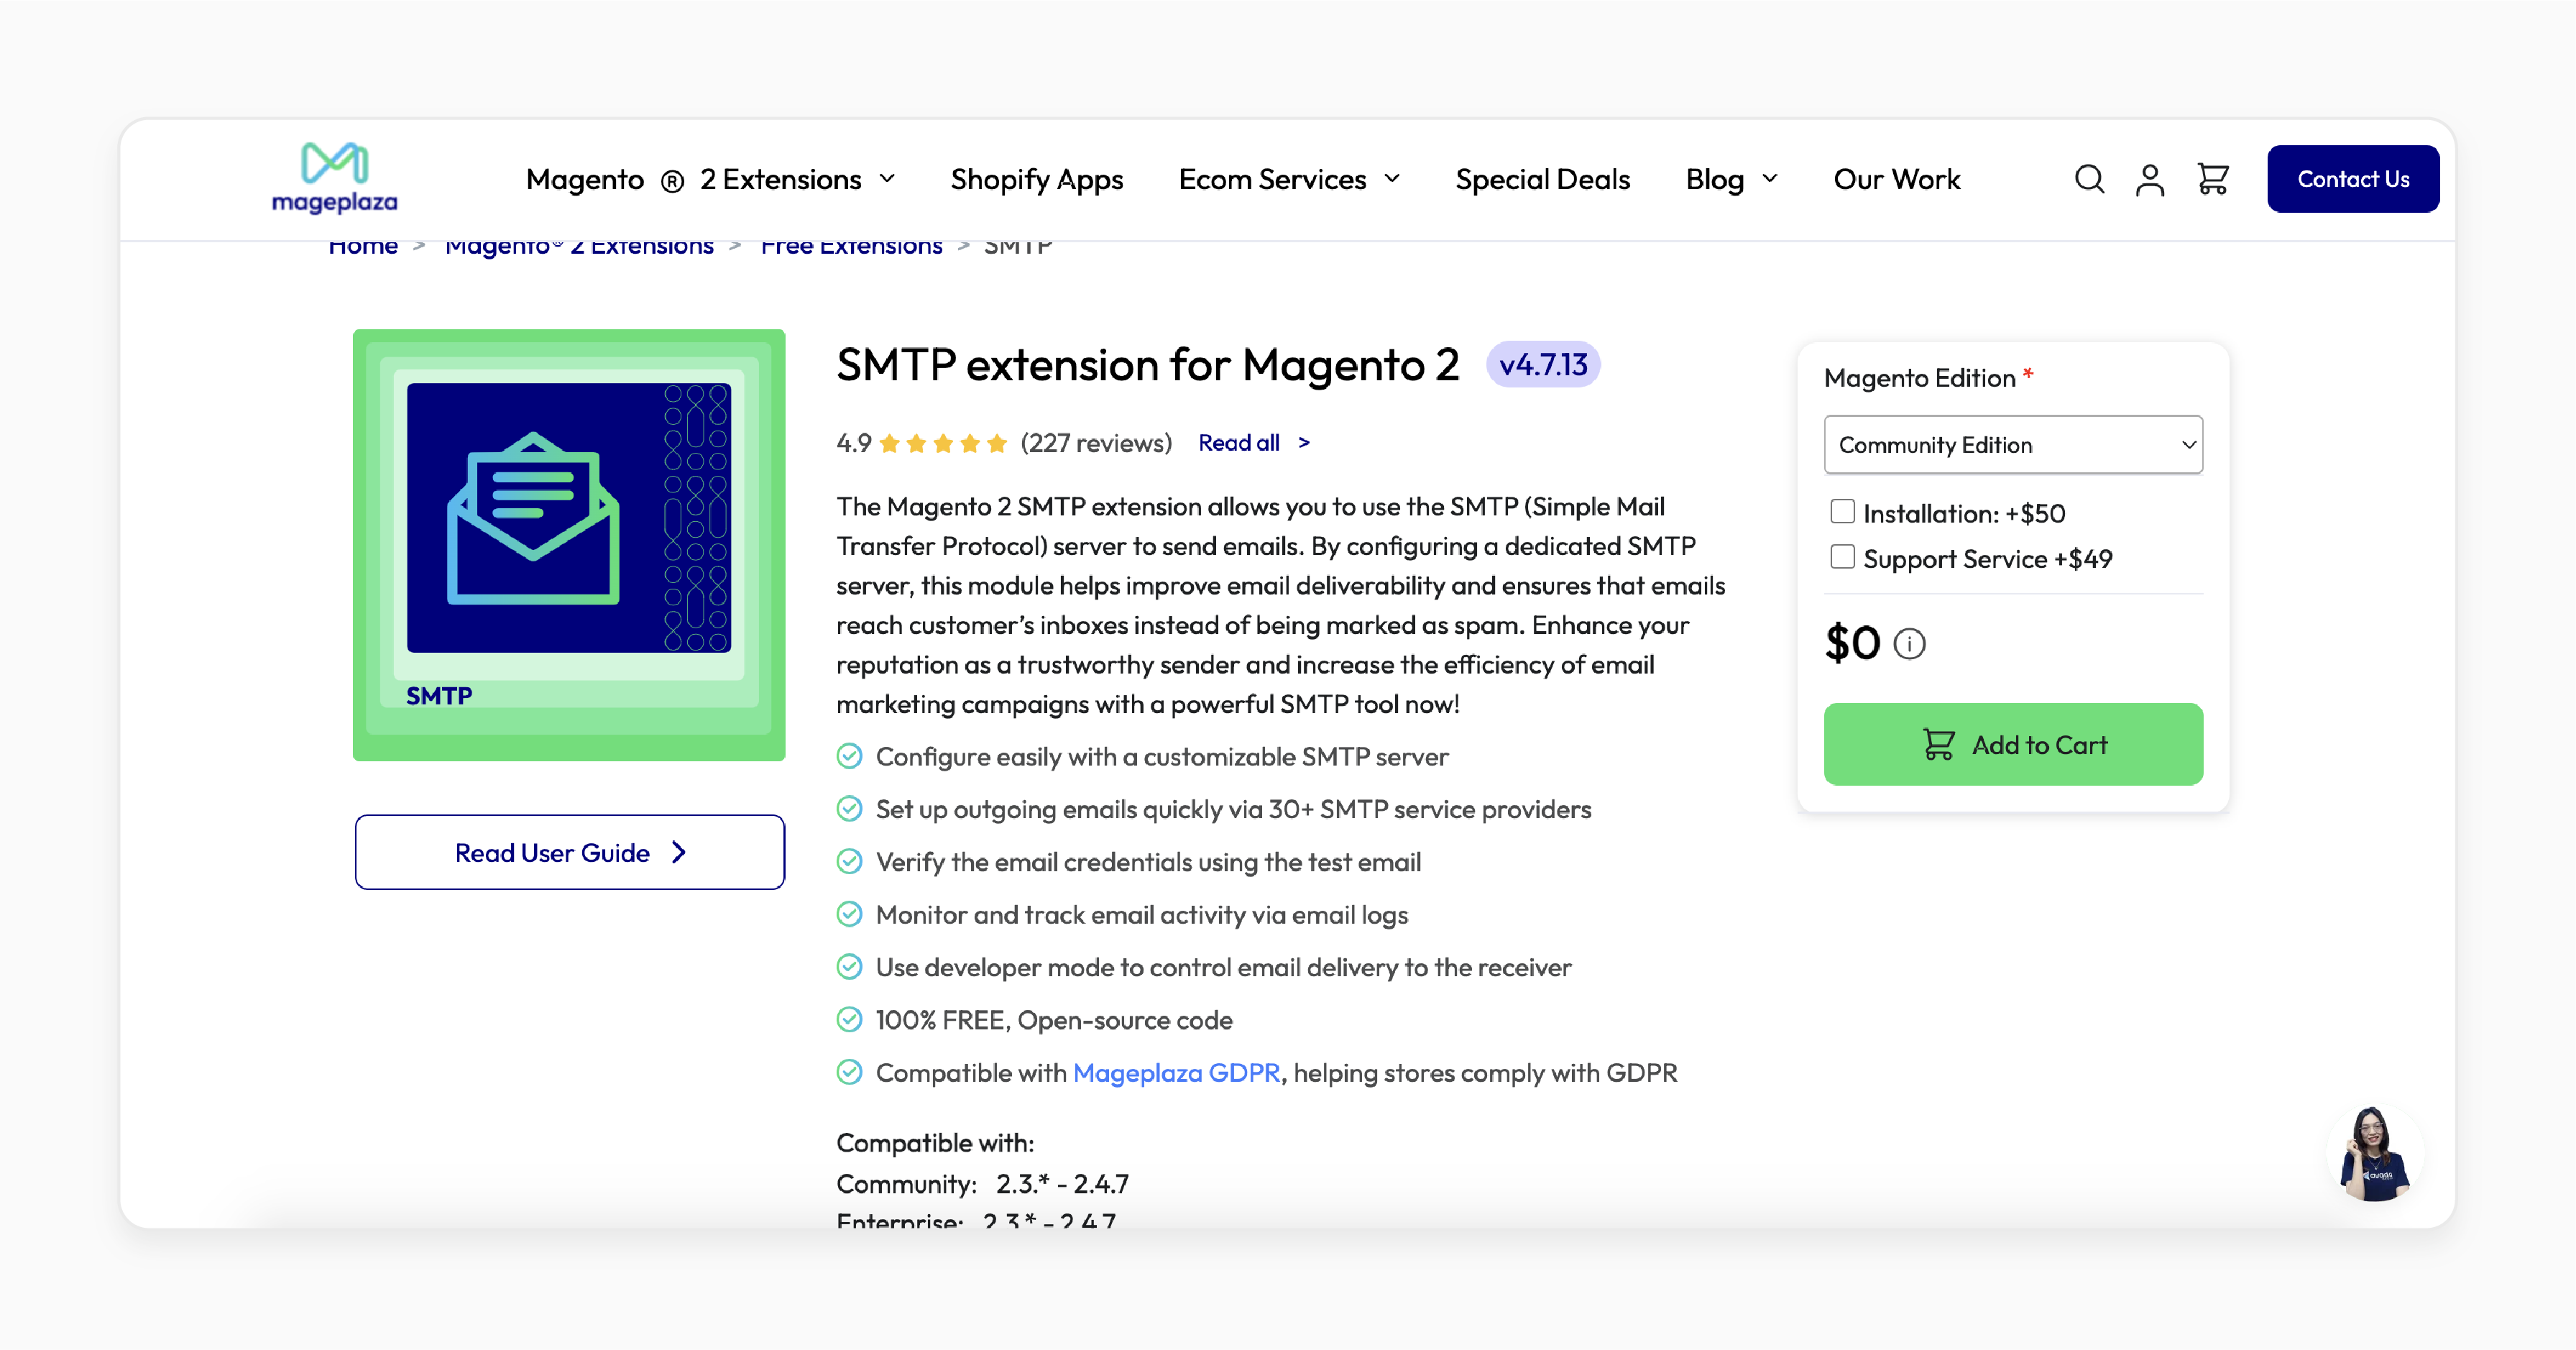The image size is (2576, 1350).
Task: Click the 4.9 rating number
Action: tap(854, 443)
